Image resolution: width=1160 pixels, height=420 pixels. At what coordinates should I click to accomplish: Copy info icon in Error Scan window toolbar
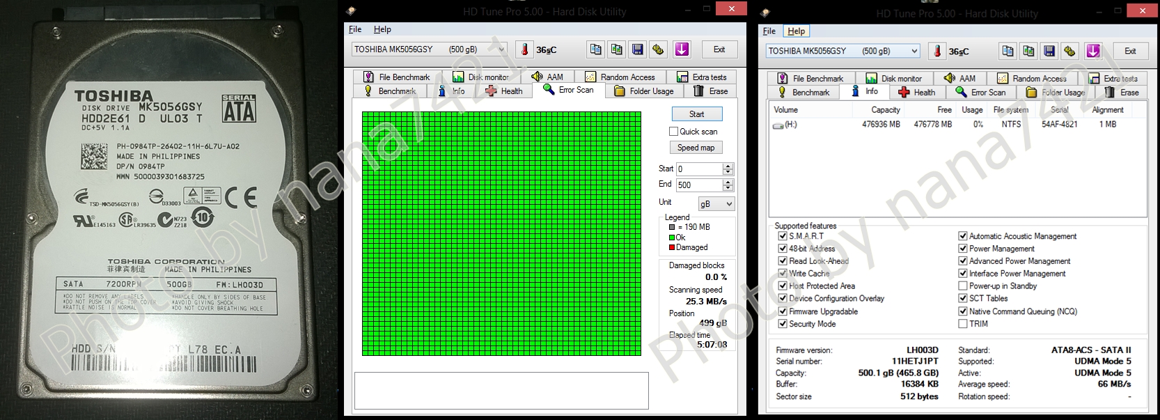(x=596, y=49)
